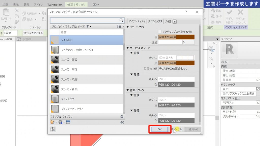
Task: Collapse the シェーディング section
Action: click(x=128, y=26)
